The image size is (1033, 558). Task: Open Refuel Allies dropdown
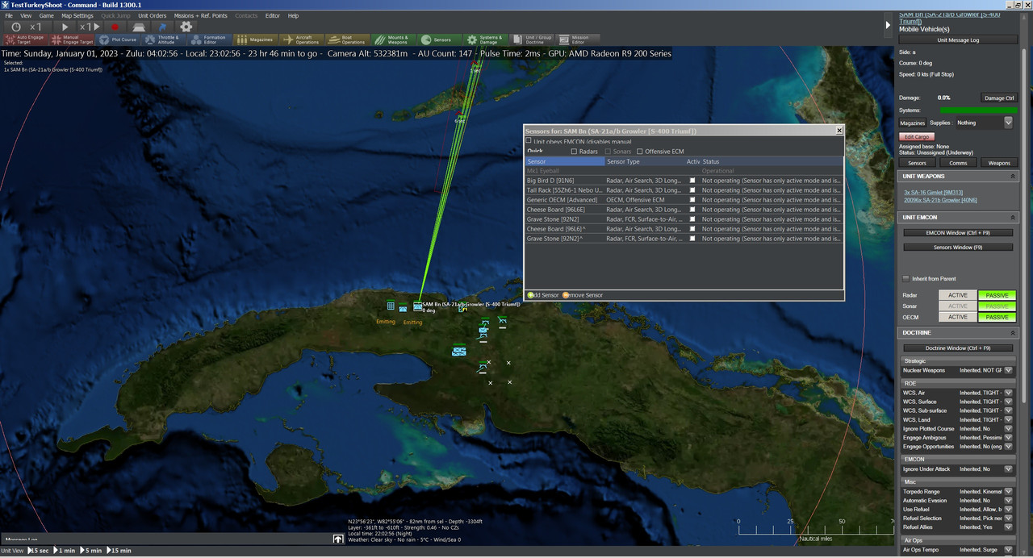coord(1008,527)
